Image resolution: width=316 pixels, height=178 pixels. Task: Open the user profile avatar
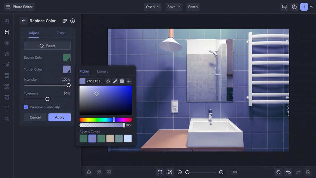point(304,7)
